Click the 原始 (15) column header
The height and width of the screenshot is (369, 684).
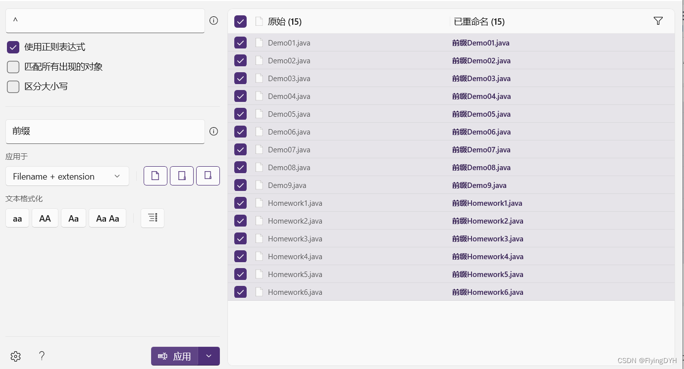point(284,22)
